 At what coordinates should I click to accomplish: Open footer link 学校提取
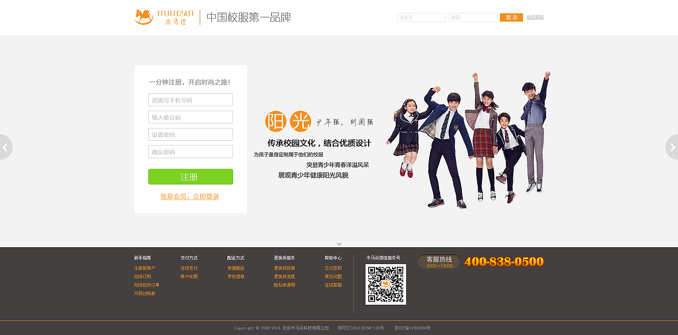click(x=236, y=277)
